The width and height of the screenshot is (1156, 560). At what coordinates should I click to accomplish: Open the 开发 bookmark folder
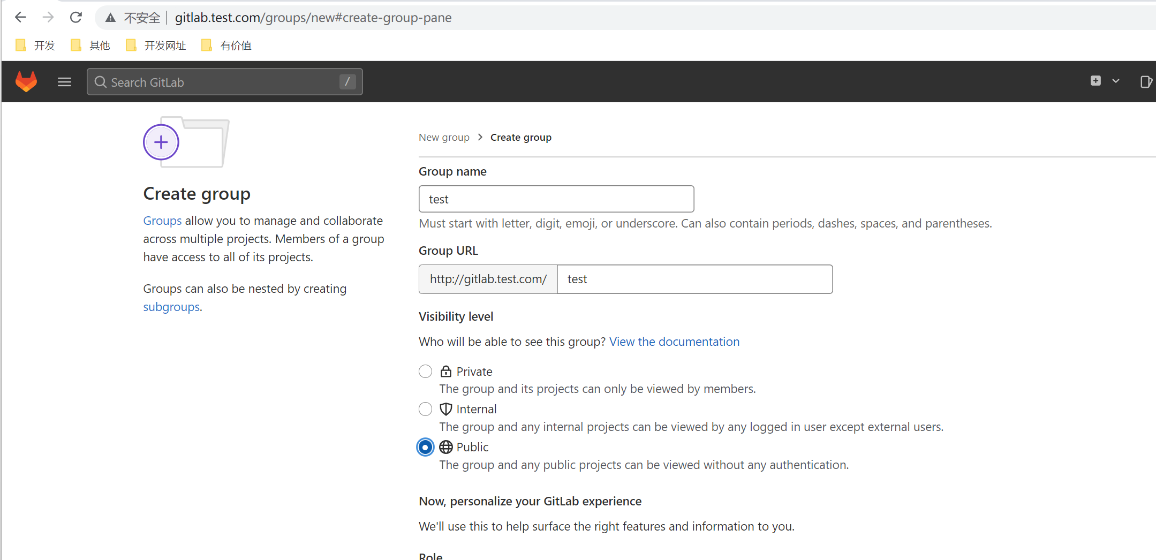[x=35, y=46]
